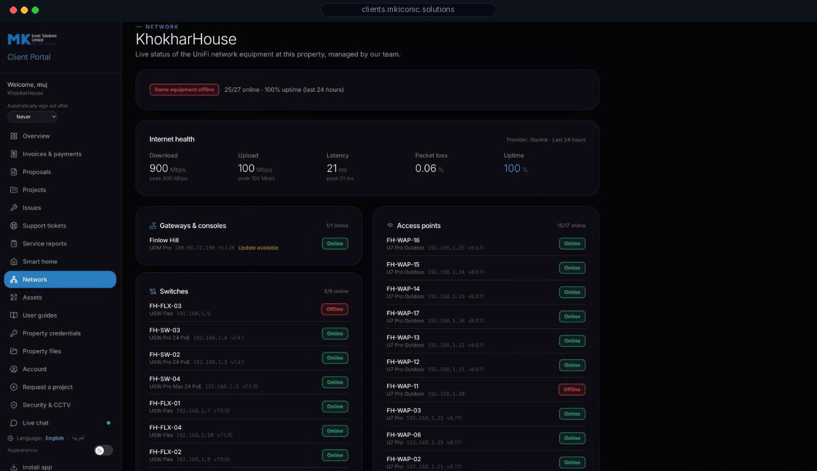Switch language to English
This screenshot has width=817, height=471.
55,438
